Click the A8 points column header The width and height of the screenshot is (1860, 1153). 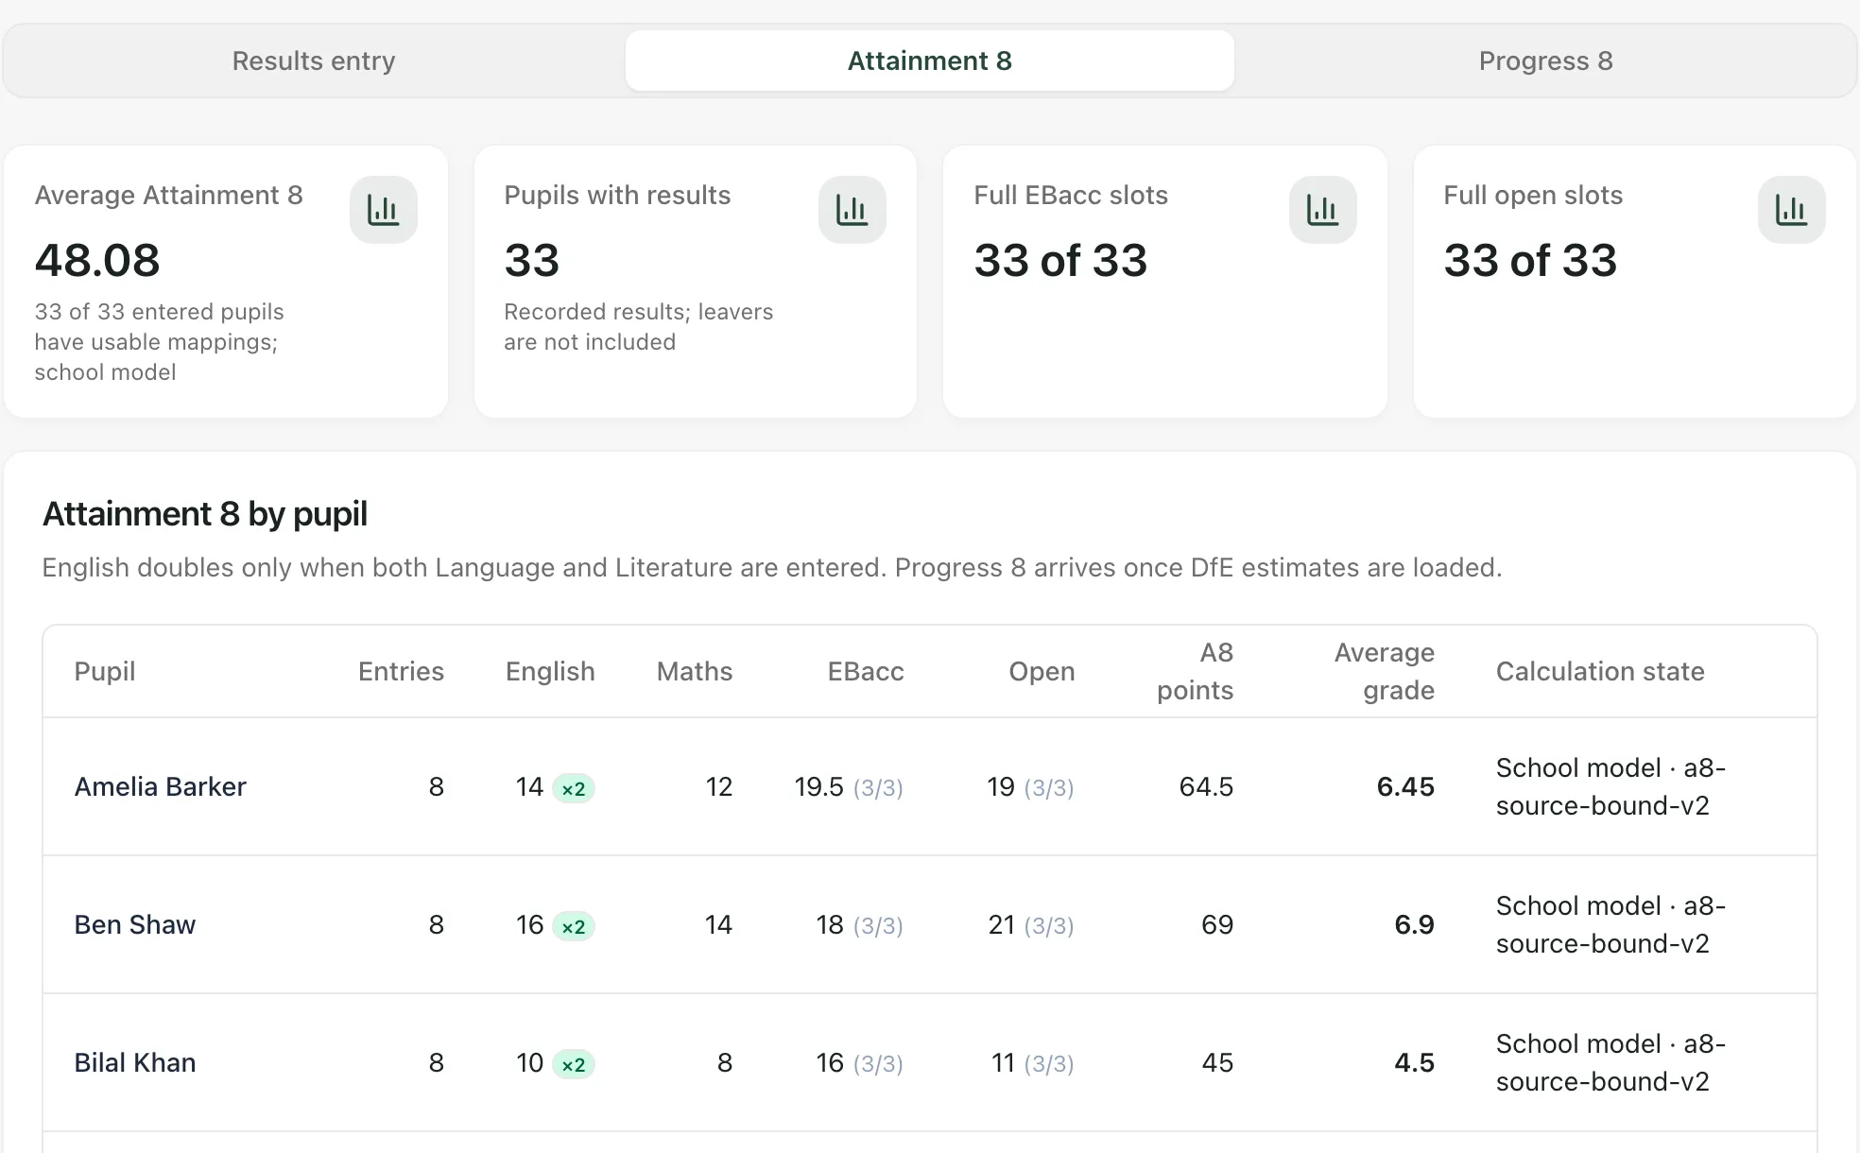[x=1196, y=671]
